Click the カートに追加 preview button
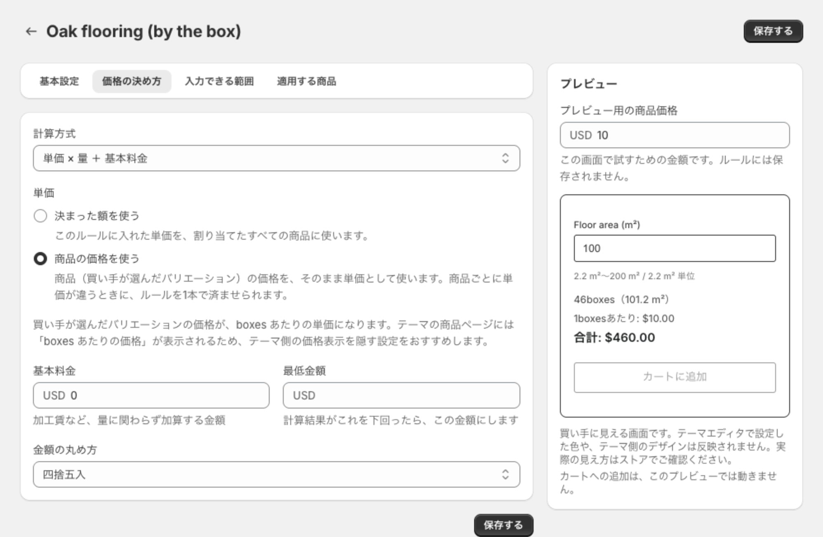 tap(675, 377)
